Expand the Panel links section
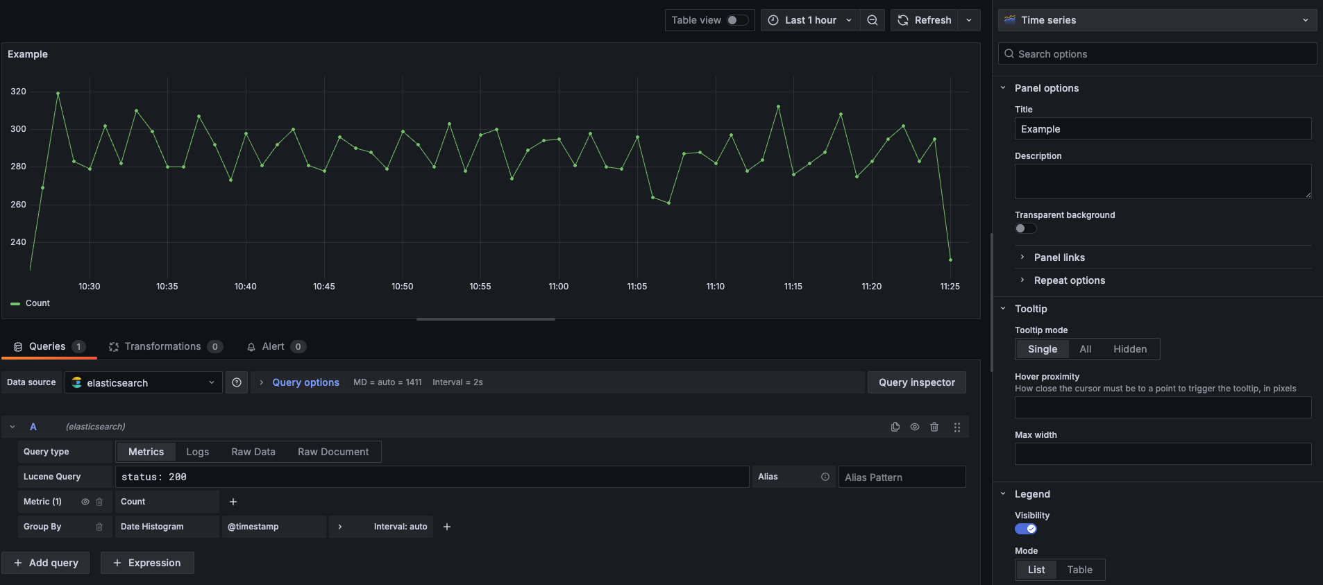1323x585 pixels. coord(1059,257)
